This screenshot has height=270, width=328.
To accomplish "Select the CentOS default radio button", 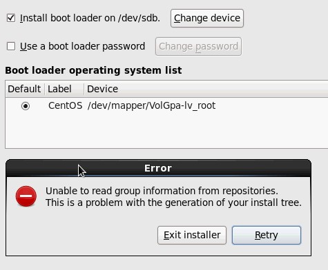I will pos(26,106).
